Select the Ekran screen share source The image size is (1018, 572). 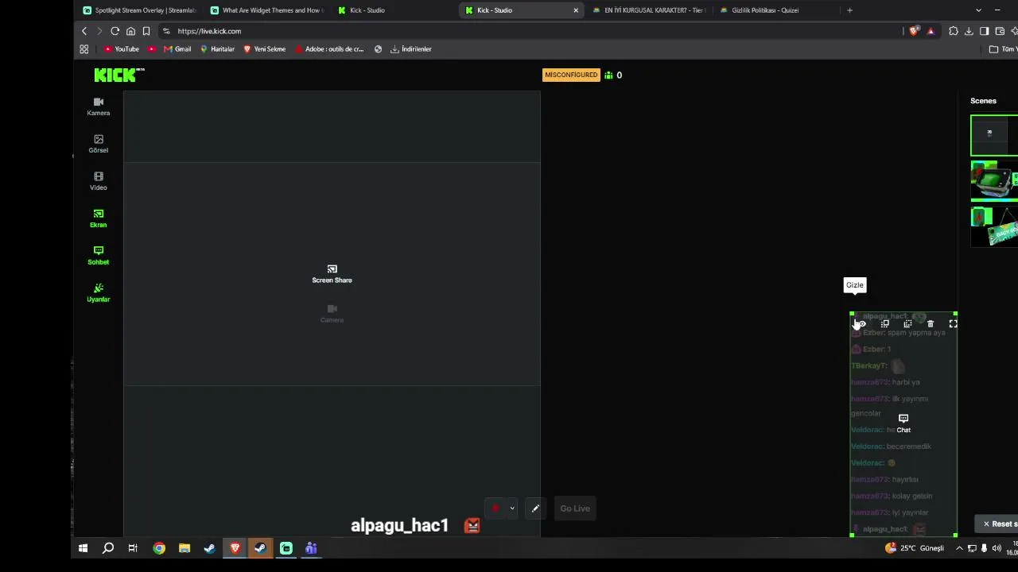coord(99,218)
